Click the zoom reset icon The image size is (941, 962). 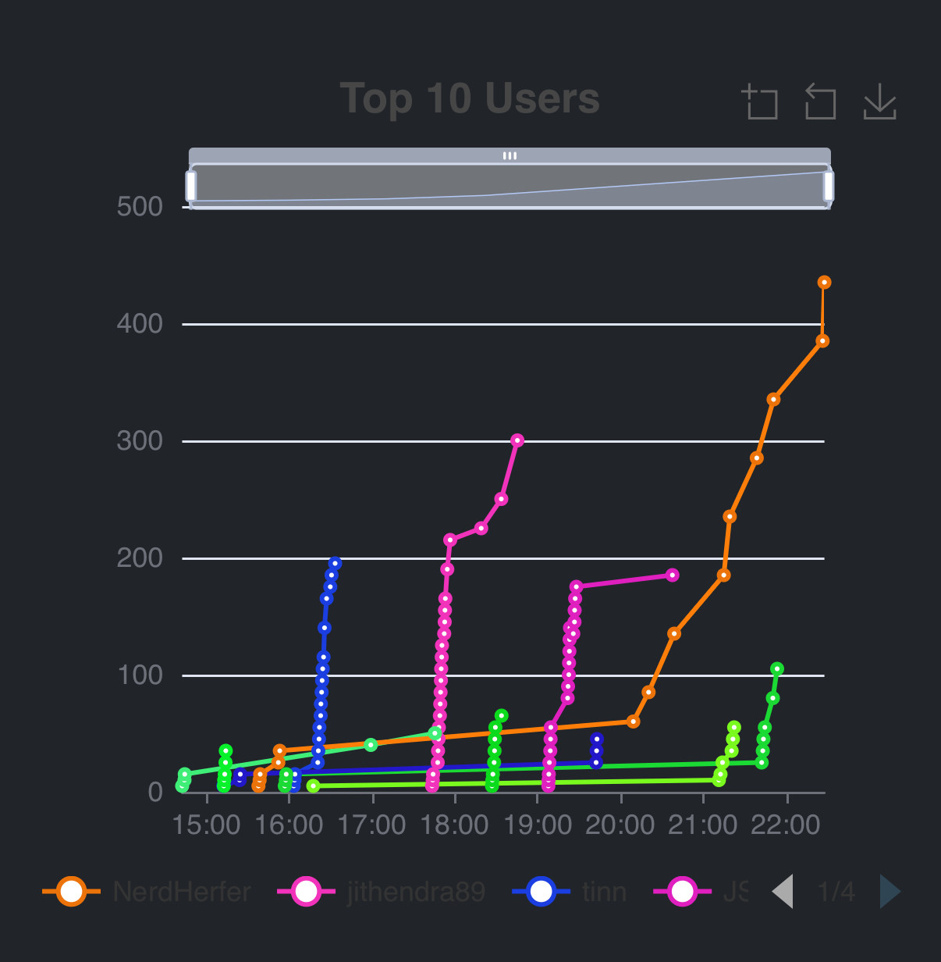coord(820,102)
